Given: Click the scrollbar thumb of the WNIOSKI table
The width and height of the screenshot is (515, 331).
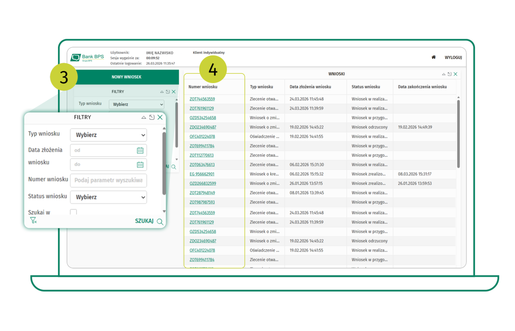Looking at the screenshot, I should (x=458, y=134).
